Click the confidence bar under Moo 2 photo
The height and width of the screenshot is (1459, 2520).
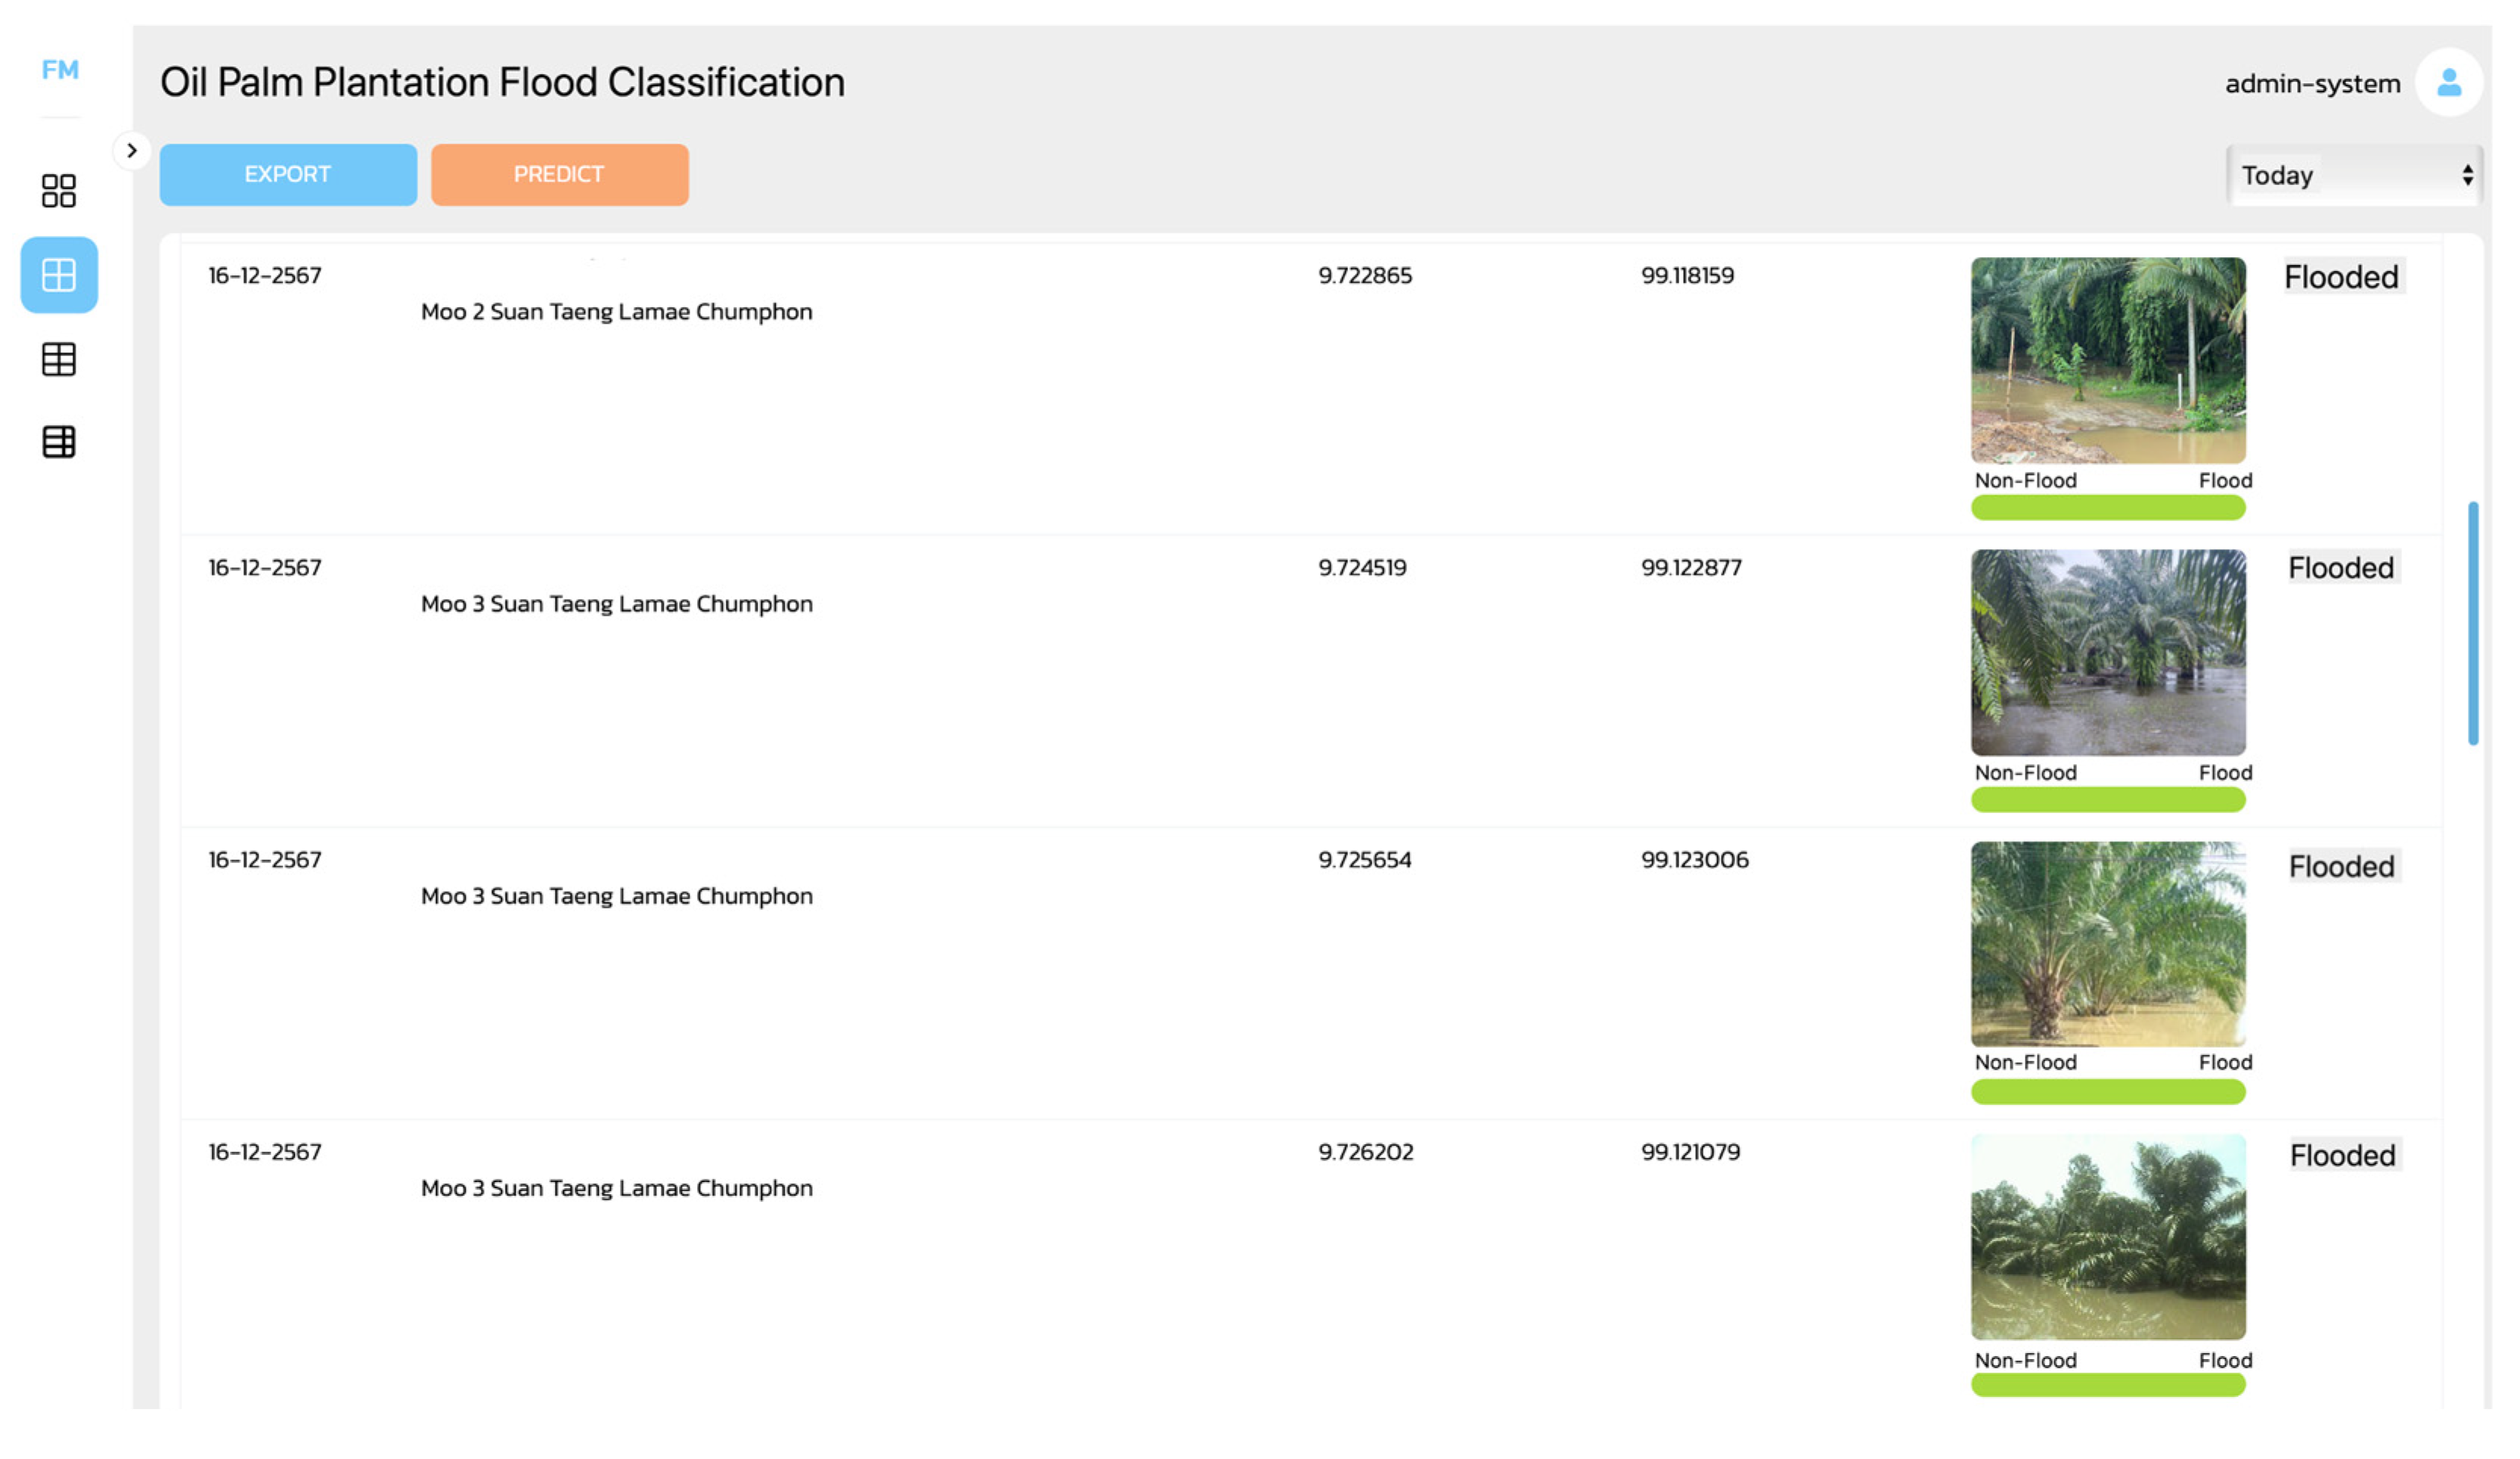click(2108, 508)
